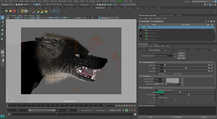The height and width of the screenshot is (119, 217).
Task: Open the viewport Shading menu
Action: pyautogui.click(x=13, y=16)
